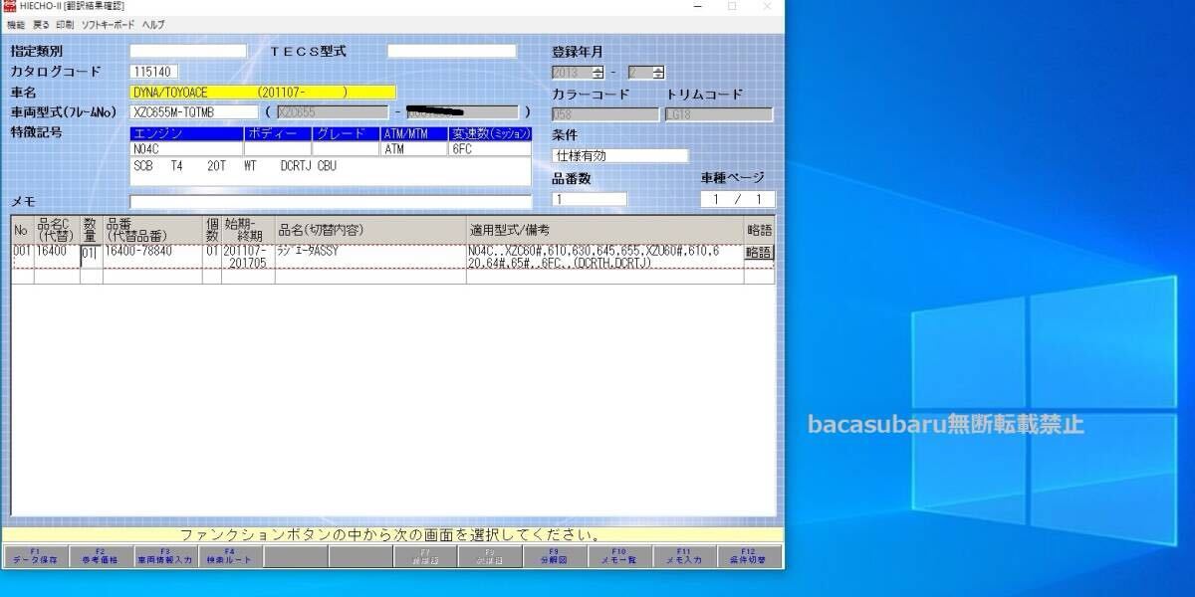Open the 機能 menu
Image resolution: width=1195 pixels, height=597 pixels.
click(x=15, y=24)
